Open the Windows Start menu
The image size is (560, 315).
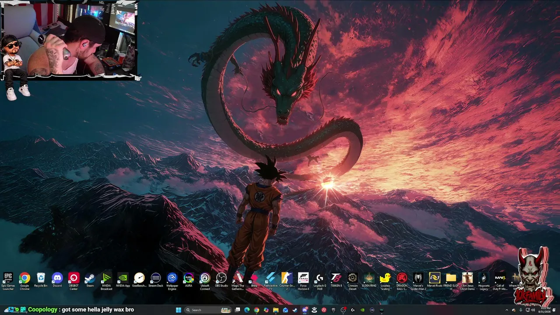[x=178, y=310]
